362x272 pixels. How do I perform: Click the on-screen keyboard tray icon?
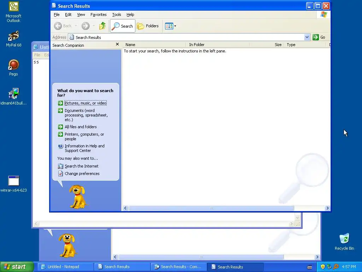click(310, 267)
